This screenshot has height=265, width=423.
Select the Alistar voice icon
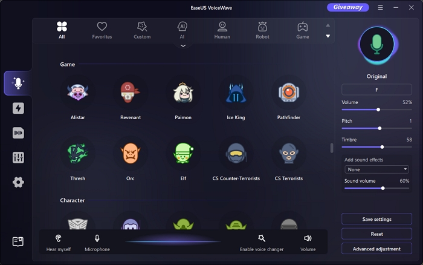[x=77, y=93]
